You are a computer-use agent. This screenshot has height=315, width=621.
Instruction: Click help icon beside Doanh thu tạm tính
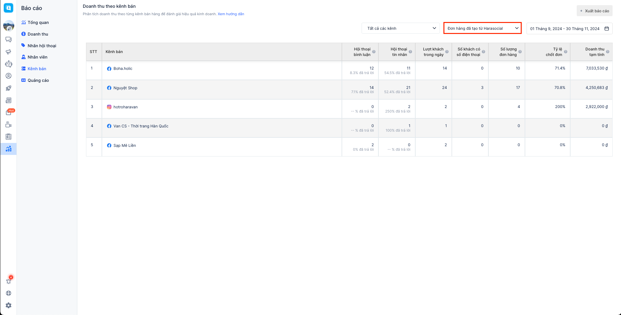(608, 52)
